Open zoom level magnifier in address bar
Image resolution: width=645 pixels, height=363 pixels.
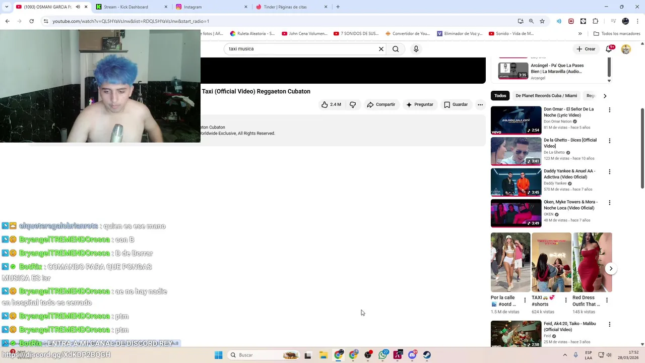(531, 21)
